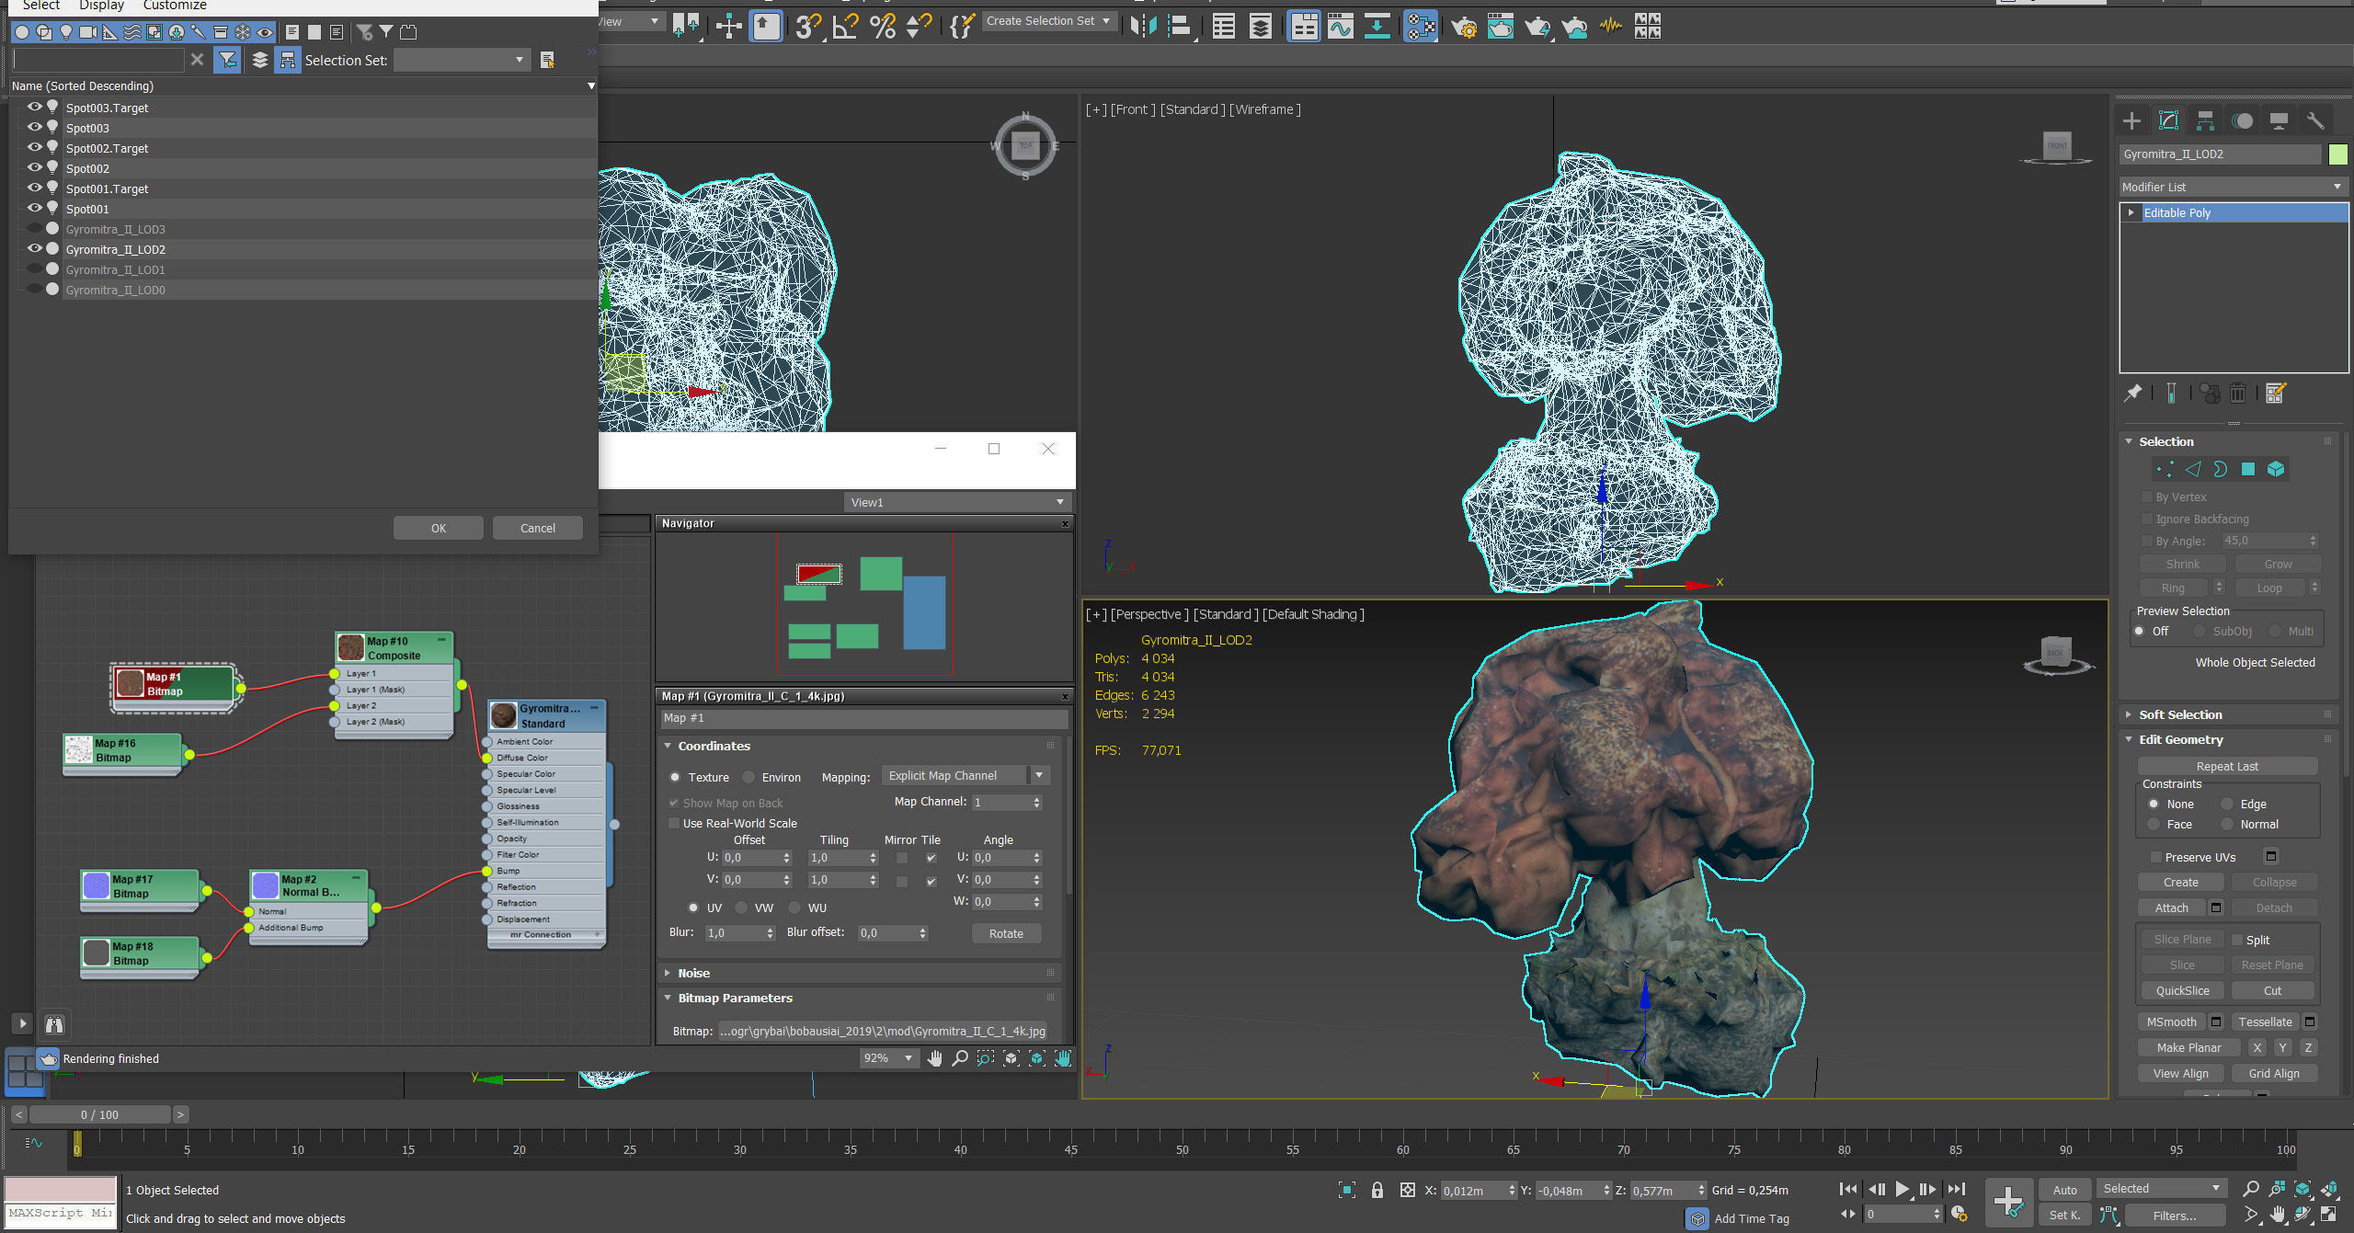Open the Hierarchy command panel tab
This screenshot has width=2354, height=1233.
(x=2205, y=120)
